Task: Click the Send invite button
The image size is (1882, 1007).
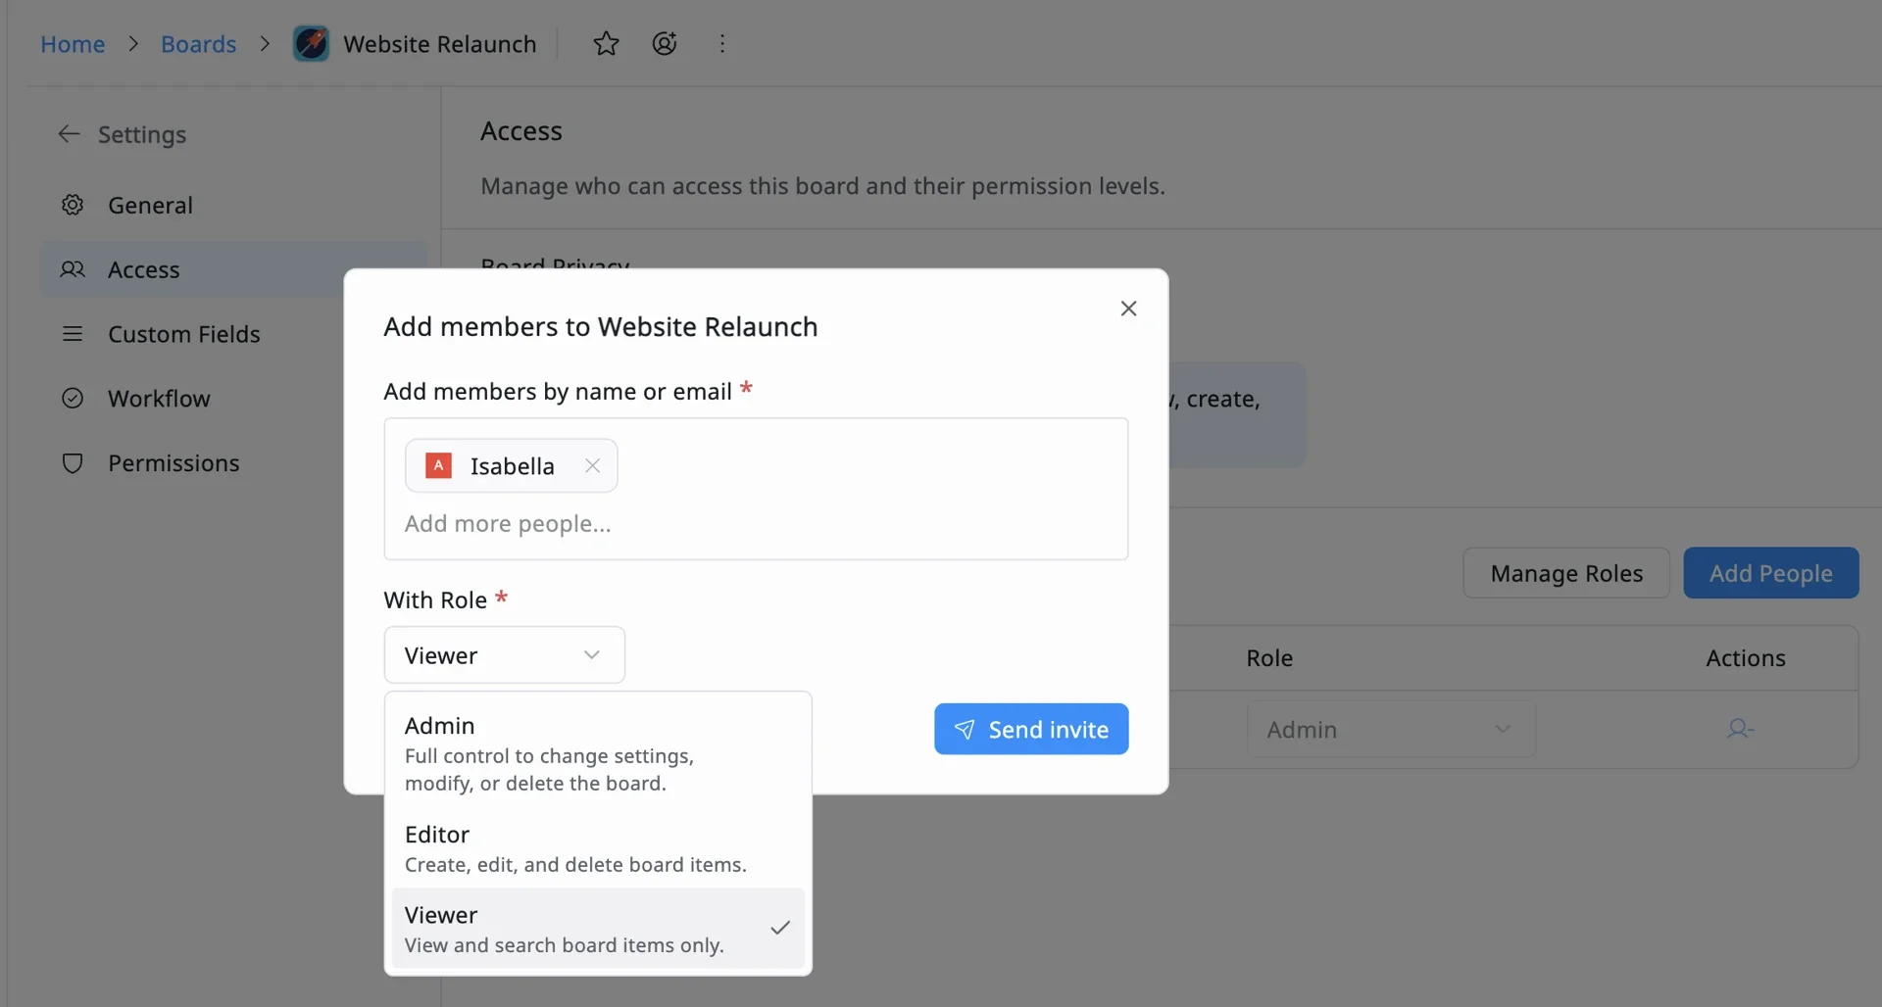Action: click(x=1030, y=730)
